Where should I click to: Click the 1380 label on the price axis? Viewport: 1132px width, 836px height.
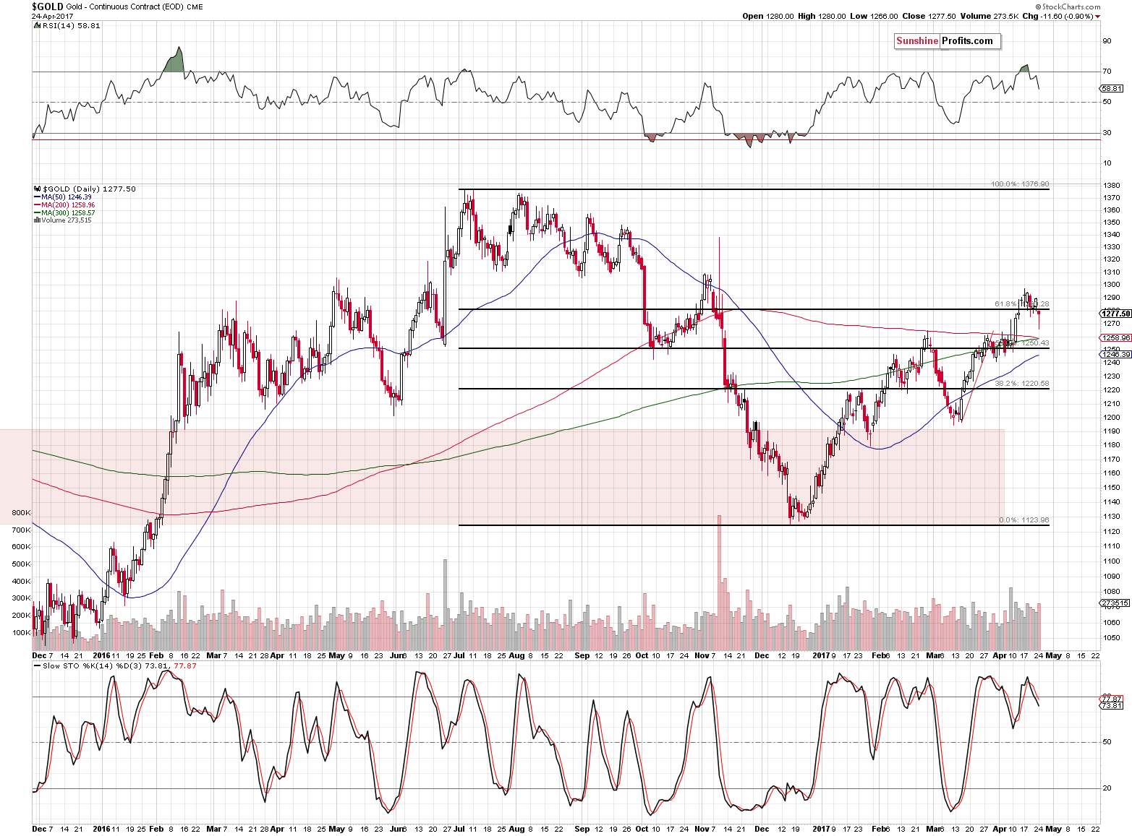[x=1112, y=186]
